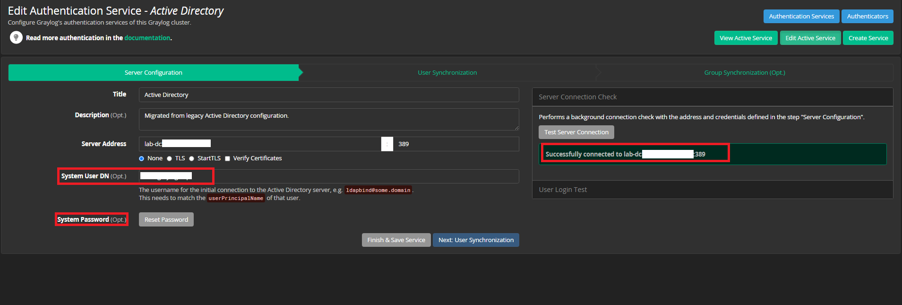Open the User Synchronization step
The height and width of the screenshot is (305, 902).
447,72
